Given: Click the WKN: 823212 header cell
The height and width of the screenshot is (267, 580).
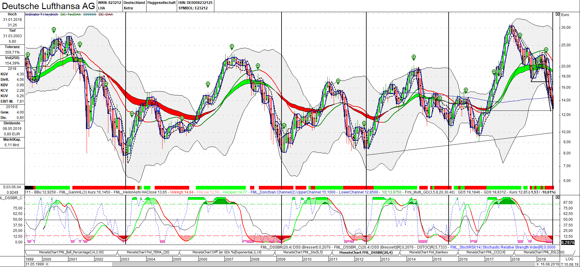Looking at the screenshot, I should (109, 5).
